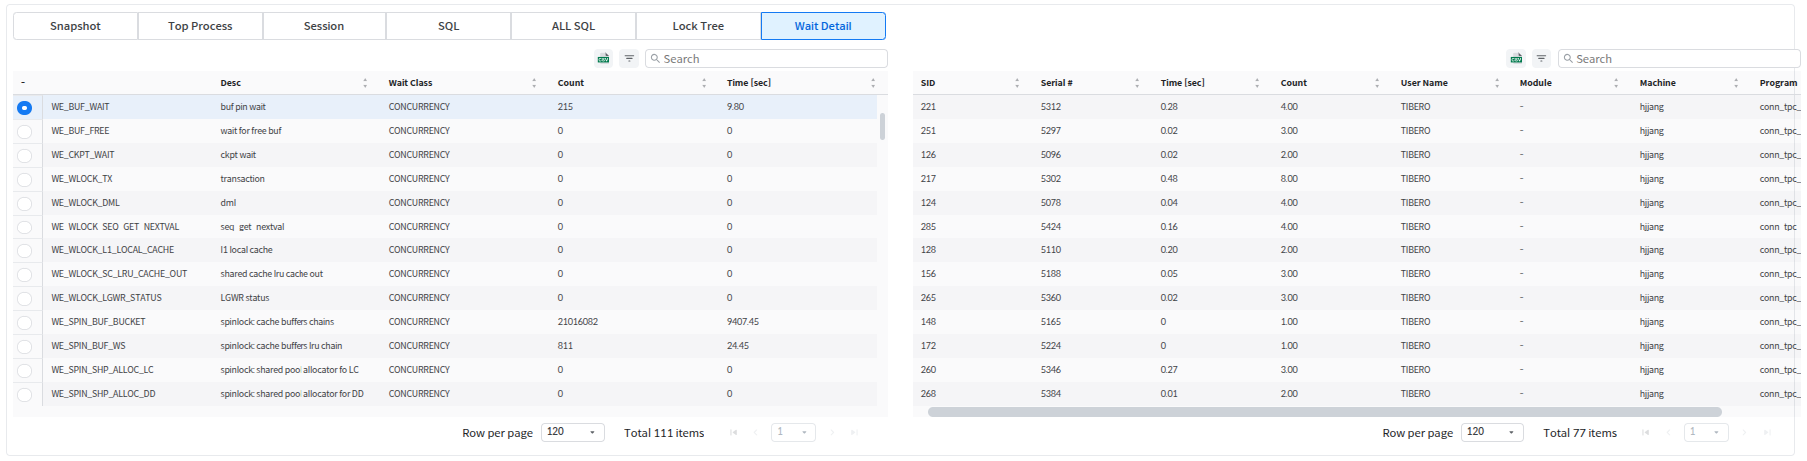
Task: Sort wait events by Wait Class column
Action: click(x=534, y=83)
